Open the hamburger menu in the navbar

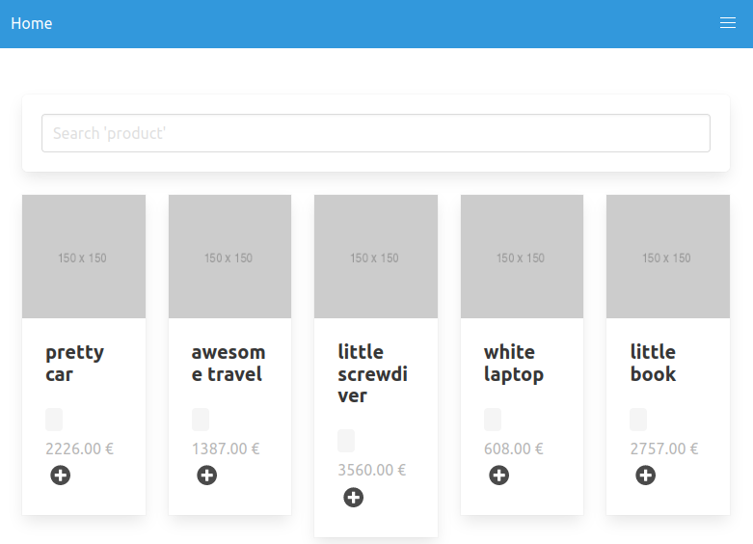click(x=728, y=23)
